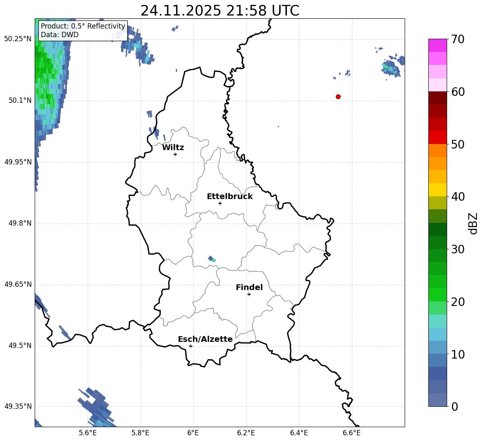
Task: Click the 50.1°N latitude label
Action: [x=20, y=100]
